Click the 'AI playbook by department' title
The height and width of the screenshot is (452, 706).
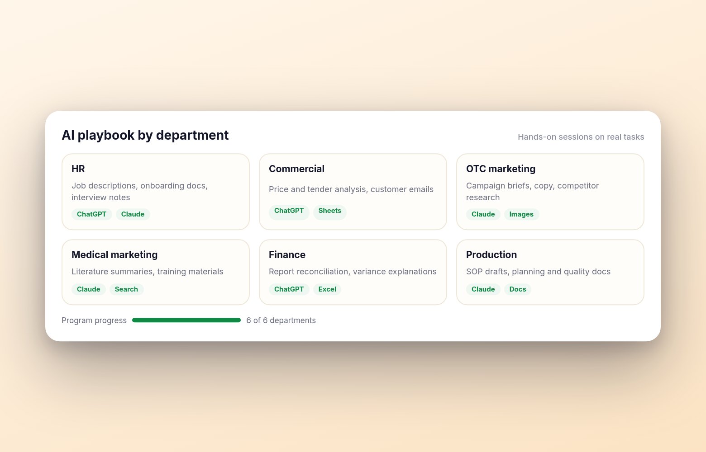click(x=145, y=135)
